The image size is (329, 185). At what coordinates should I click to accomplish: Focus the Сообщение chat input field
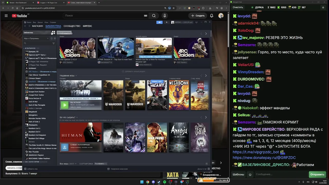(281, 174)
